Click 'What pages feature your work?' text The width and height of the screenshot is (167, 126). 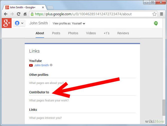click(x=49, y=100)
